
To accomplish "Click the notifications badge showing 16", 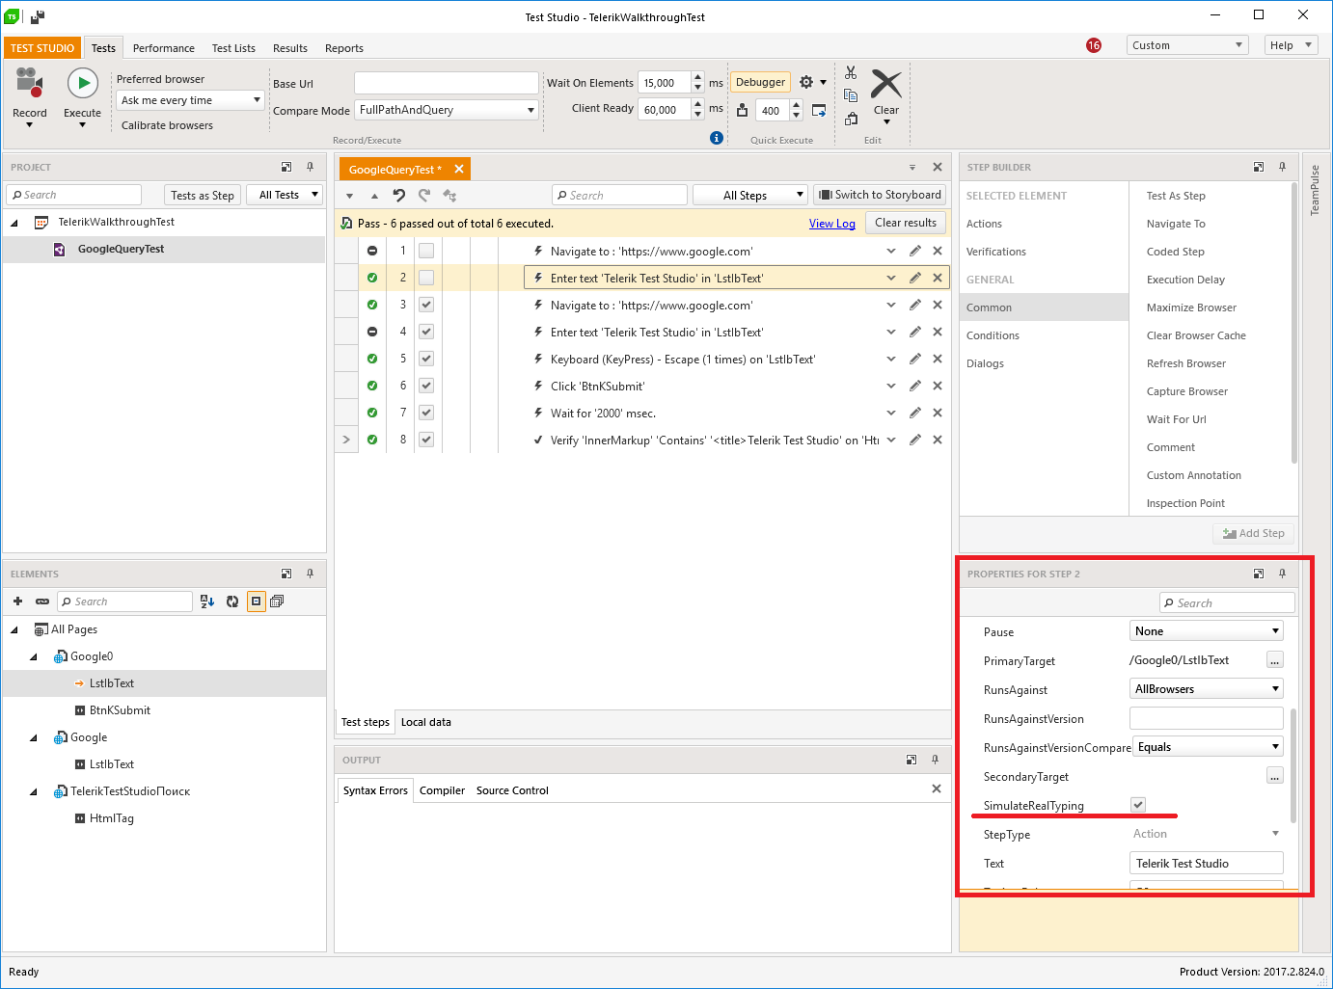I will coord(1094,45).
